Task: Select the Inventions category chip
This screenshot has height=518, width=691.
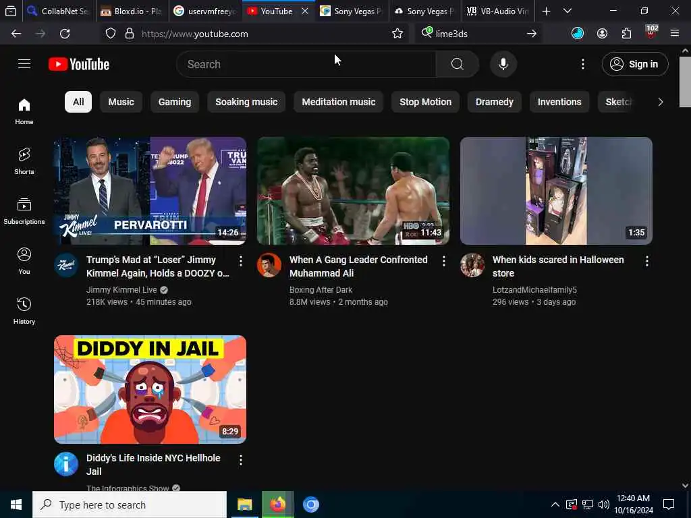Action: tap(559, 103)
